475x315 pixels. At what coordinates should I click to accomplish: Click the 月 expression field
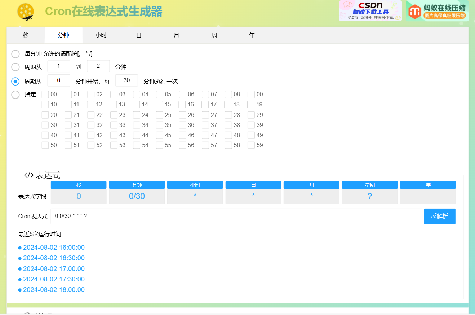(311, 197)
